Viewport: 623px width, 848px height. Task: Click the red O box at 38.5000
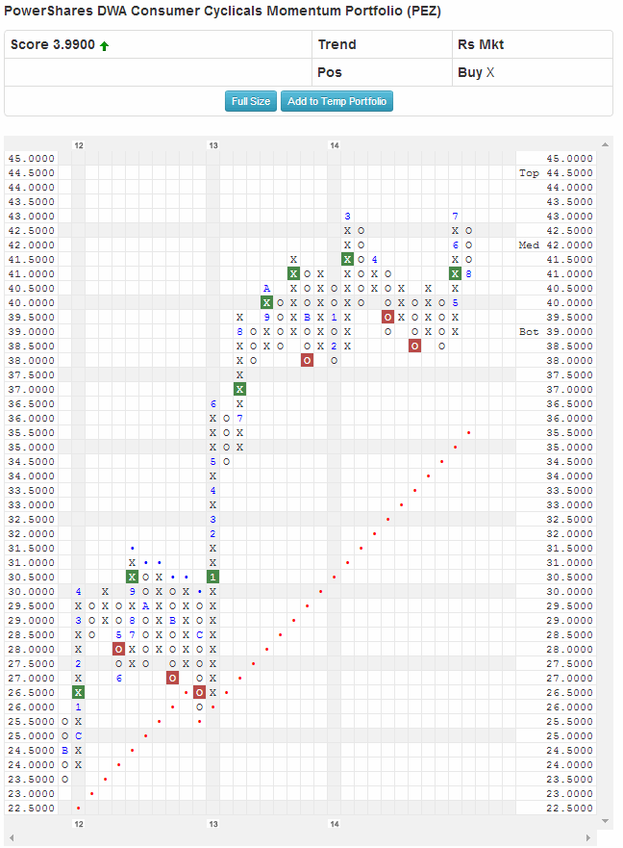[x=414, y=346]
